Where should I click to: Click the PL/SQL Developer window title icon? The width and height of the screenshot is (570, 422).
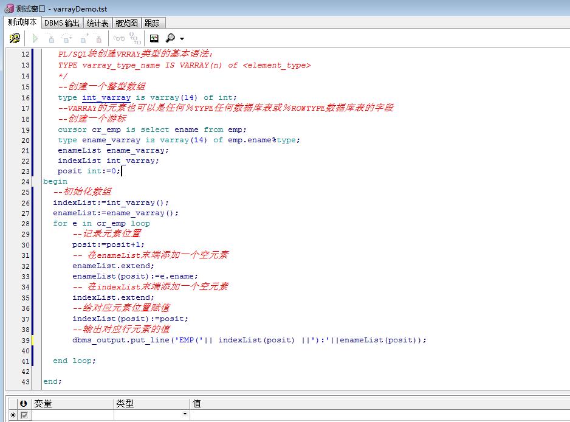(x=9, y=9)
